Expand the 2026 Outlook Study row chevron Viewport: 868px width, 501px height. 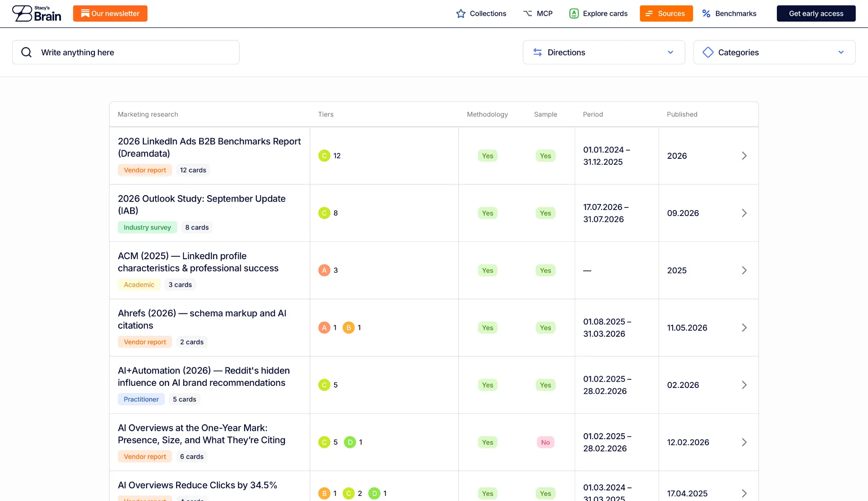click(x=744, y=213)
